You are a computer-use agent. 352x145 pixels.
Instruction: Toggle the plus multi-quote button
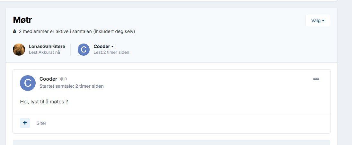[25, 123]
